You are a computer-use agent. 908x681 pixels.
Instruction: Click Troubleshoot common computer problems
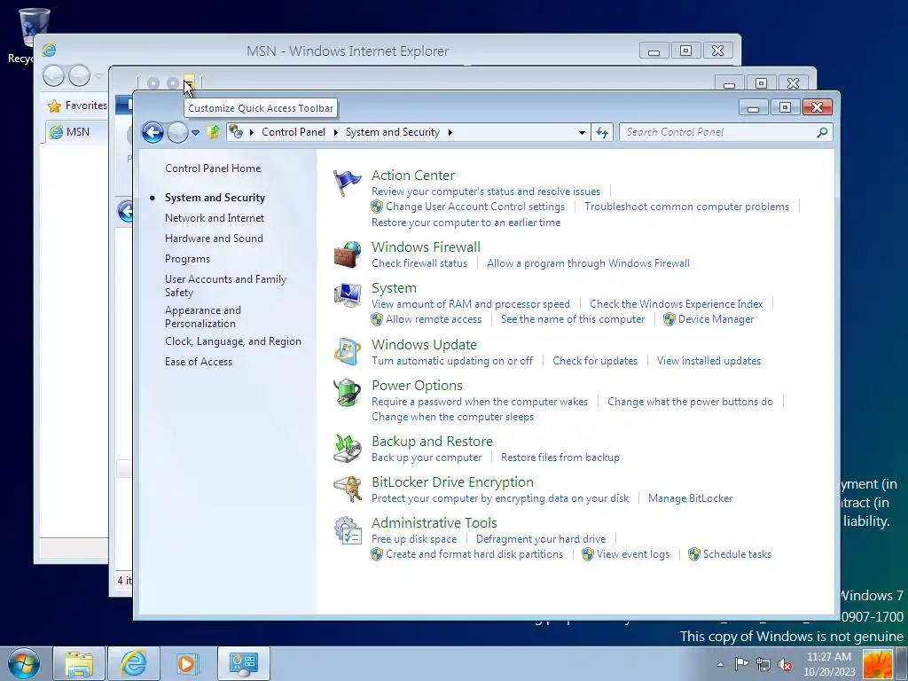tap(686, 207)
